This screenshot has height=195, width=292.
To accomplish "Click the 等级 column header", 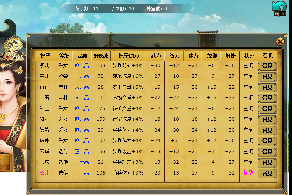I will click(64, 56).
